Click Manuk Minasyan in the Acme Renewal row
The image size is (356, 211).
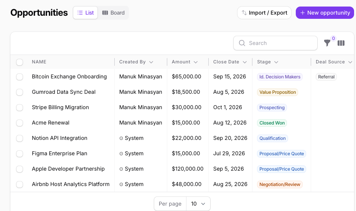coord(140,123)
